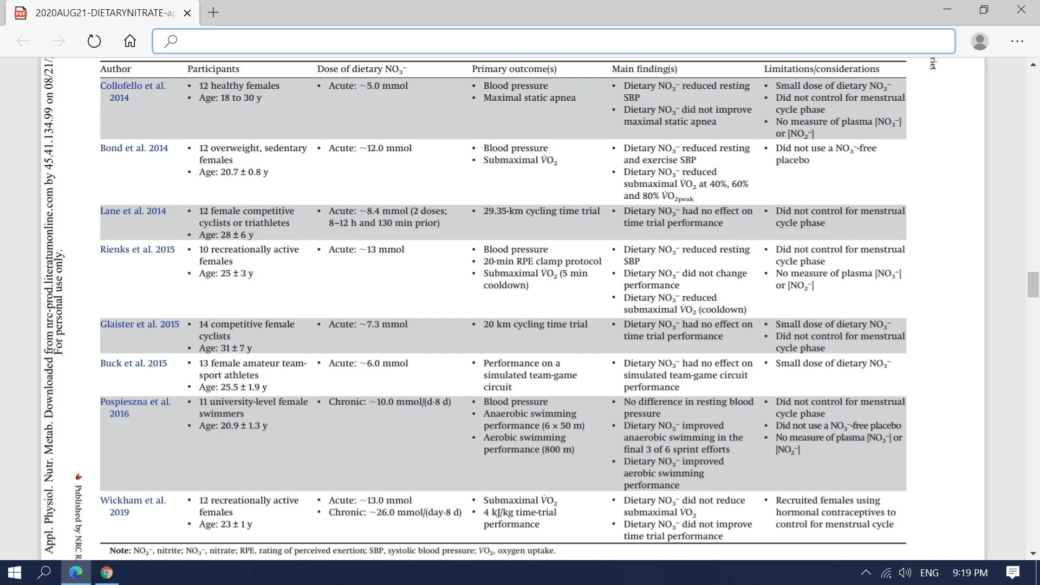The width and height of the screenshot is (1040, 585).
Task: Click '14 competitive female' participants text
Action: pos(246,324)
